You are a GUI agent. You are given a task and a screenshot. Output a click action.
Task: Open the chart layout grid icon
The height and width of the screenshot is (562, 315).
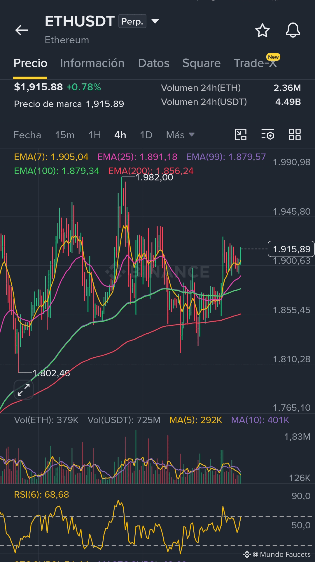tap(295, 135)
